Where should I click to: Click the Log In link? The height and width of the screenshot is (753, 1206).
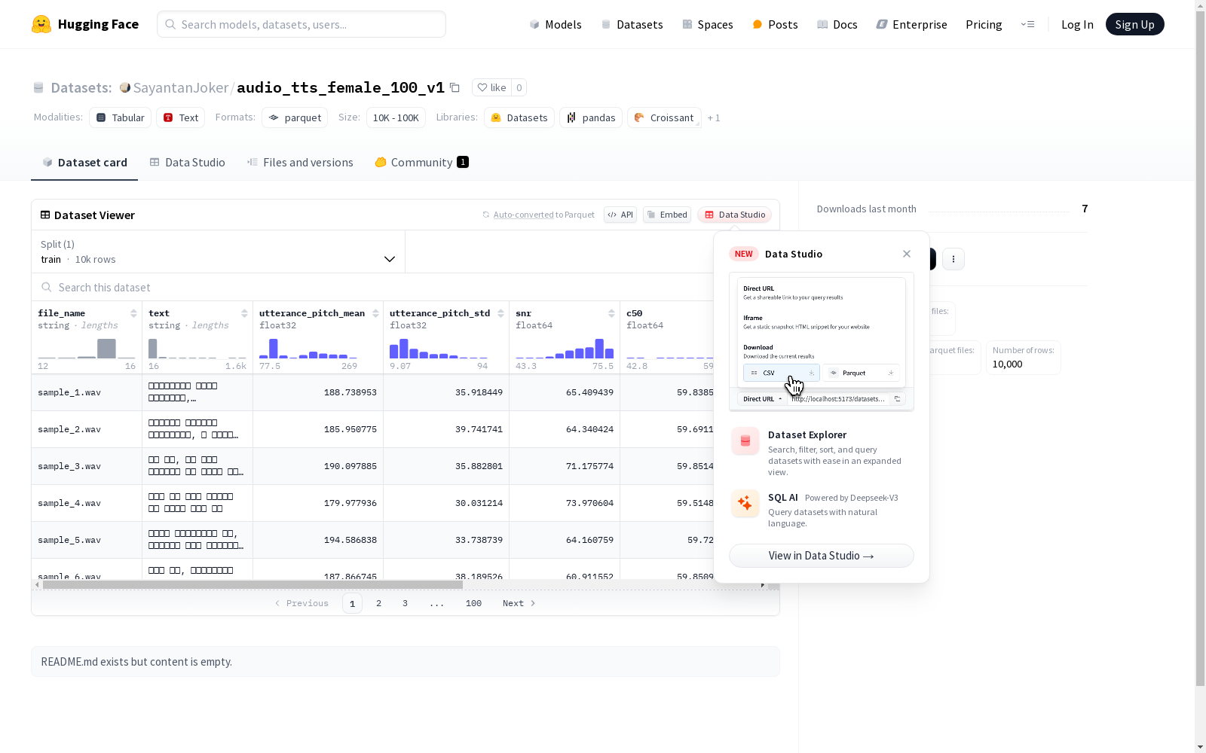click(x=1077, y=24)
